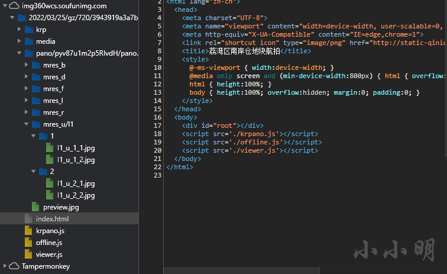Click the @-ms-viewport style rule

261,67
